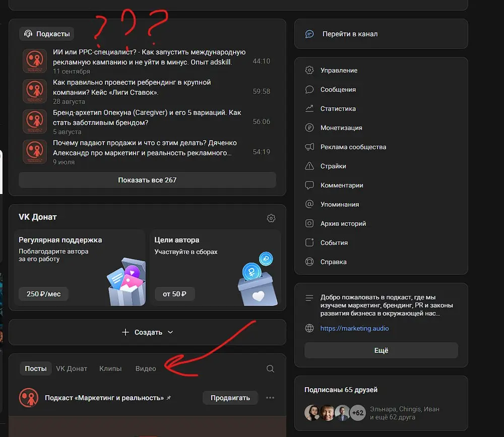The width and height of the screenshot is (504, 437).
Task: Open the Подкасты section header
Action: [46, 34]
